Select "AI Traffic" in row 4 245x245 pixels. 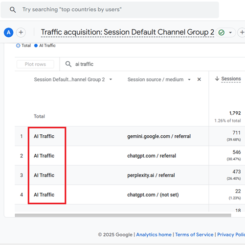44,195
